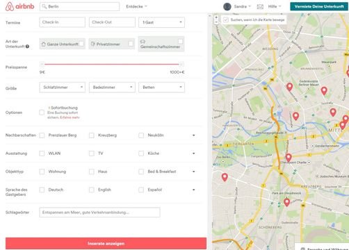Check Bed & Breakfast property type
The image size is (349, 250).
pos(141,172)
